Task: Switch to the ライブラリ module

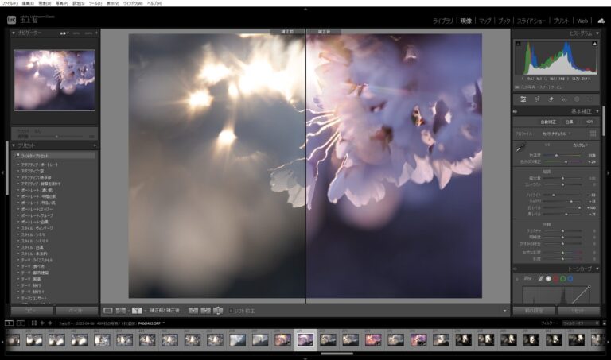Action: pos(443,21)
